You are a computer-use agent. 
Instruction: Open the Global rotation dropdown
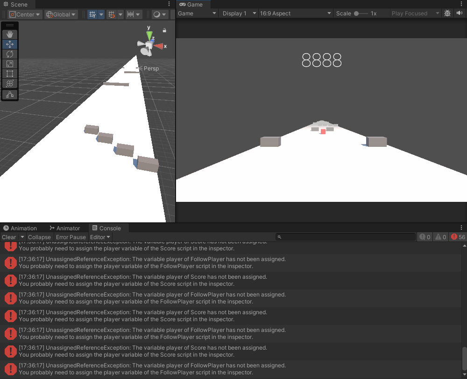[61, 14]
